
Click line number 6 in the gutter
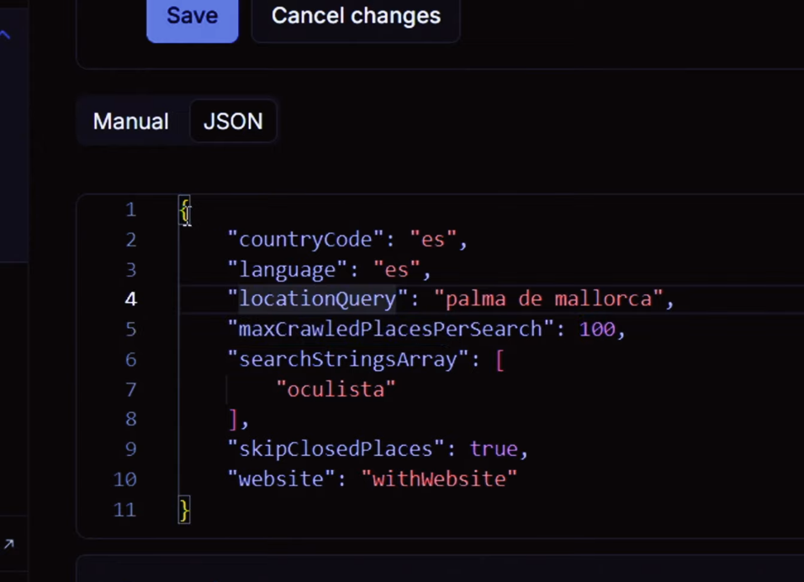pos(130,359)
